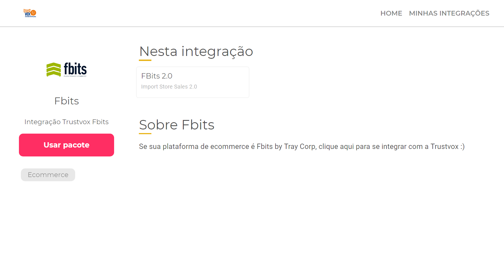Click the yellow underline below Sobre Fbits
Screen dimensions: 504x260
tap(145, 134)
